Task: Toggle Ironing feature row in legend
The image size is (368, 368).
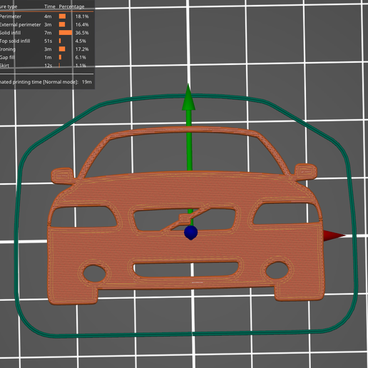Action: click(46, 49)
